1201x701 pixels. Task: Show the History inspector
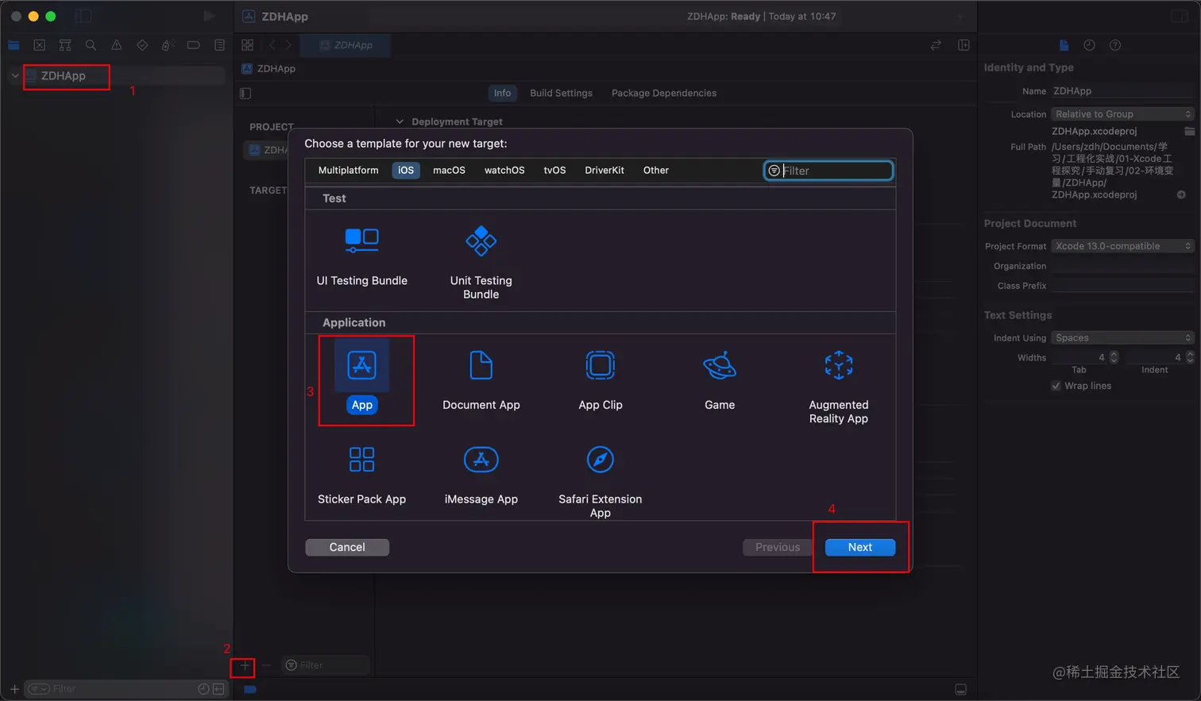pos(1089,45)
